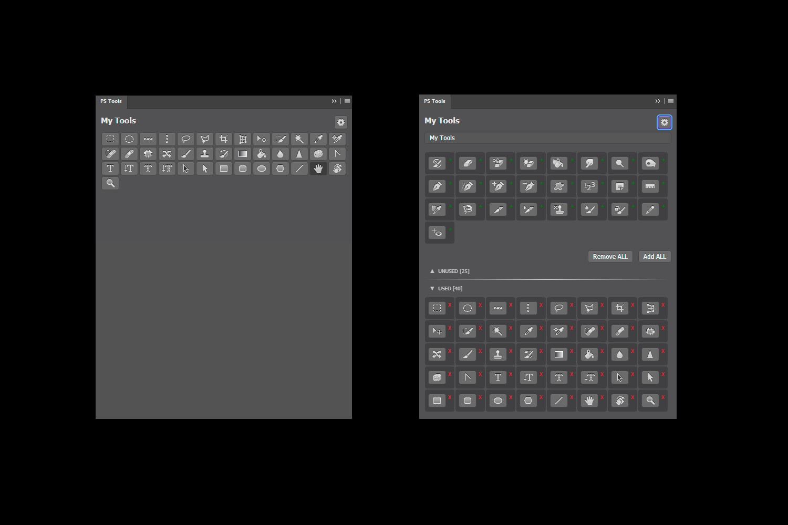
Task: Click the Remove ALL button
Action: tap(609, 256)
